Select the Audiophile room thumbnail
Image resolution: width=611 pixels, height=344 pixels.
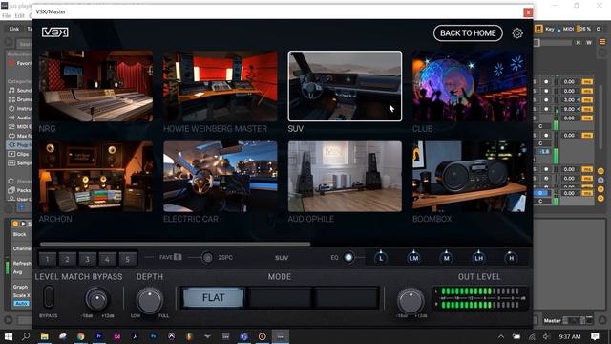[x=345, y=177]
